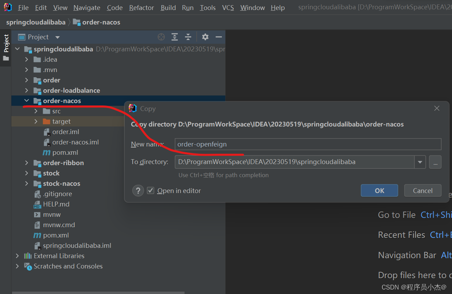Click the help question mark button
Image resolution: width=452 pixels, height=294 pixels.
coord(138,191)
